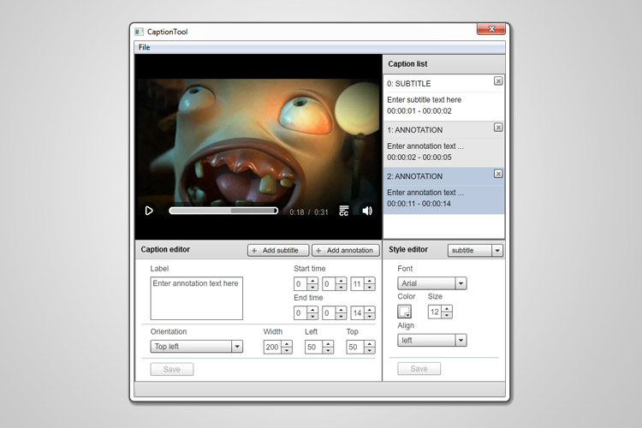The height and width of the screenshot is (428, 642).
Task: Click the time range 00:00:01 - 00:00:02
Action: (x=419, y=111)
